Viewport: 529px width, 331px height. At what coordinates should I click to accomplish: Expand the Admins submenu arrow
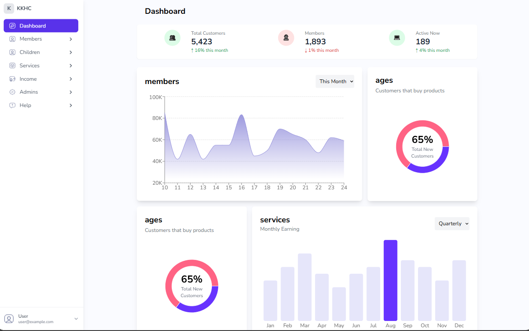pos(71,92)
